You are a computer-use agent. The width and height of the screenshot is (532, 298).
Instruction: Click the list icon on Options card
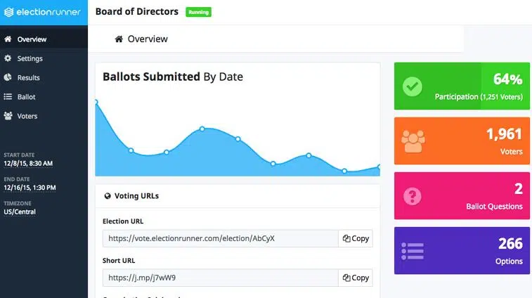pyautogui.click(x=413, y=251)
